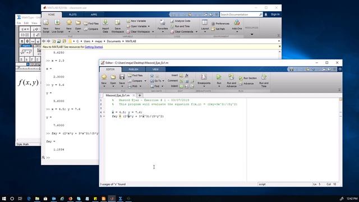Screen dimensions: 359x202
Task: Click Run Section in Editor toolbar
Action: (x=248, y=78)
